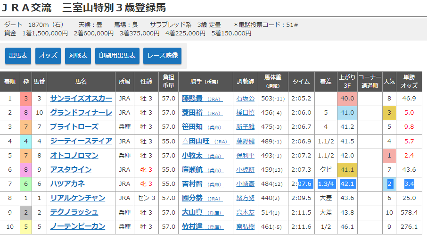The height and width of the screenshot is (242, 427).
Task: Click the yellow 41.1 上がり3F cell
Action: coord(347,170)
